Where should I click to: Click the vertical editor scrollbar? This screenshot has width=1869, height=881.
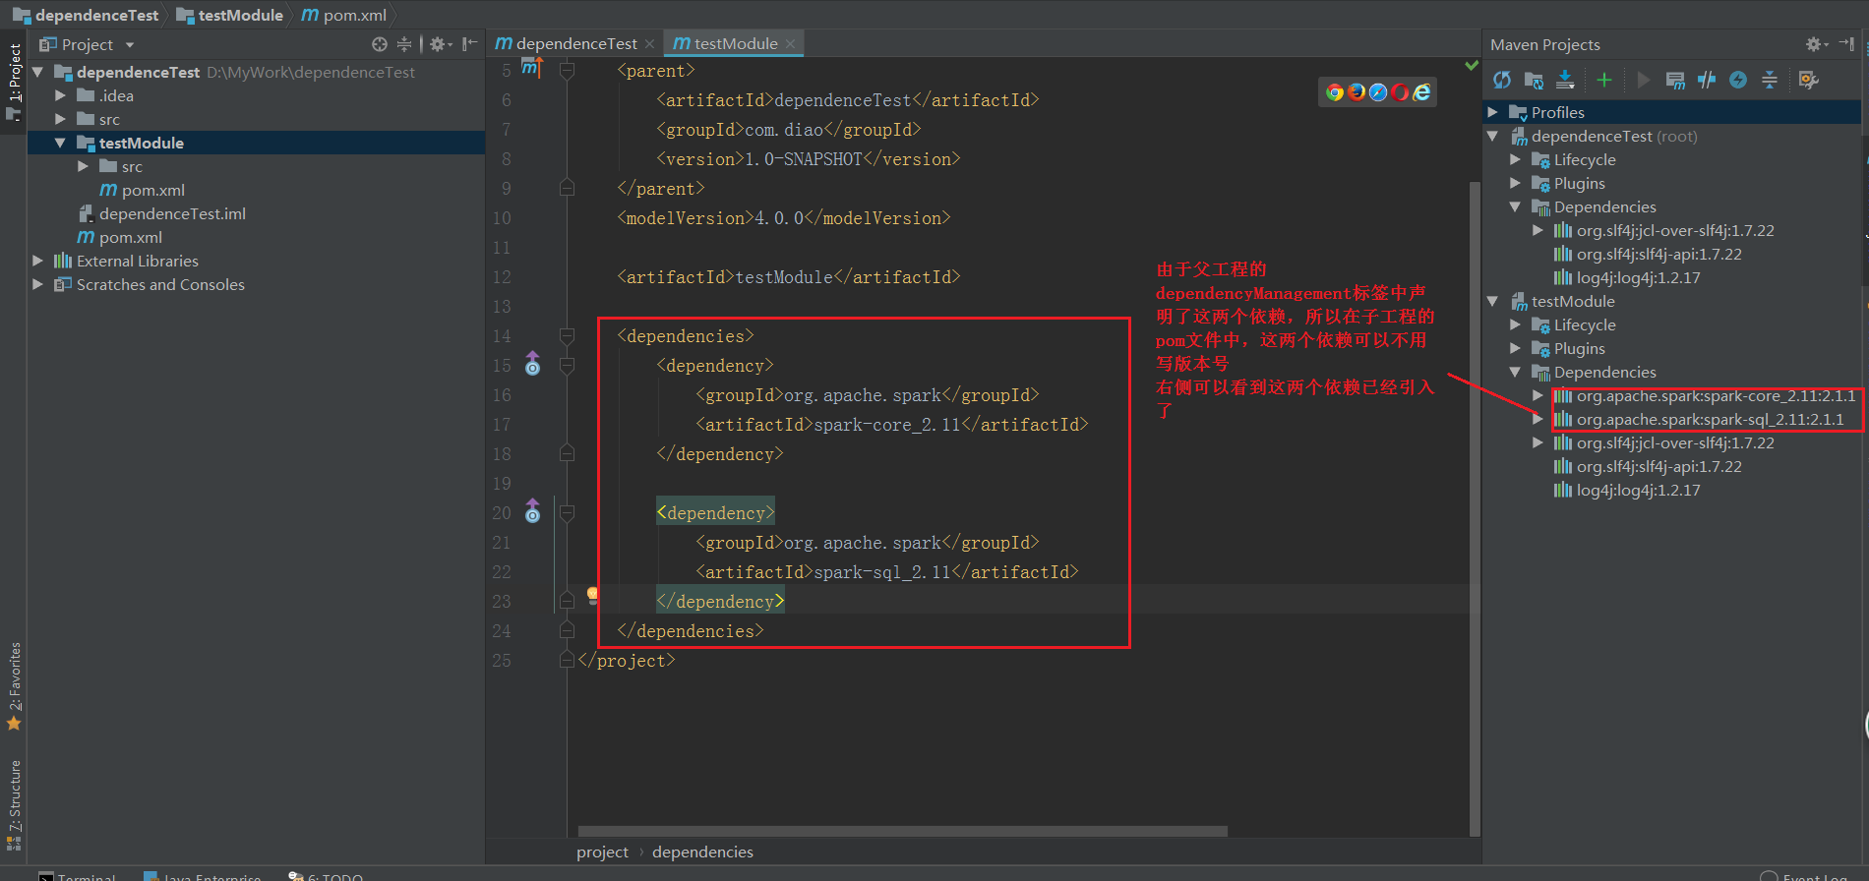coord(1474,509)
